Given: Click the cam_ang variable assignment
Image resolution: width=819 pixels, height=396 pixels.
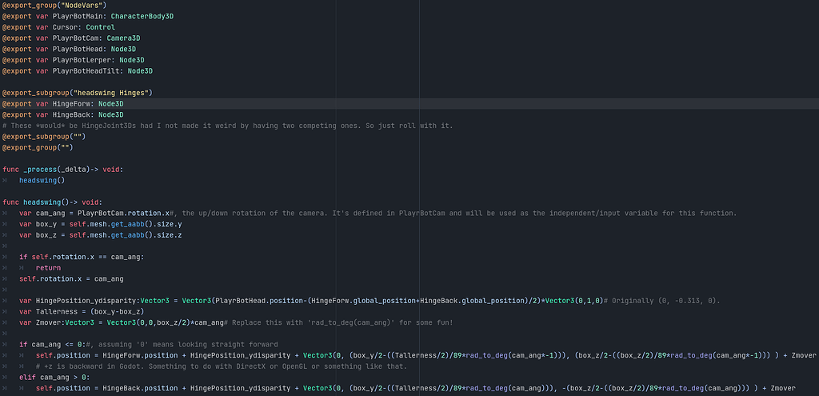Looking at the screenshot, I should click(94, 213).
